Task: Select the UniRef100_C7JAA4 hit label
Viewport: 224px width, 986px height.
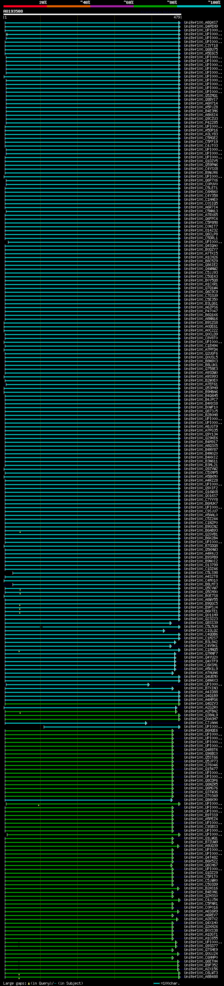Action: (x=201, y=723)
